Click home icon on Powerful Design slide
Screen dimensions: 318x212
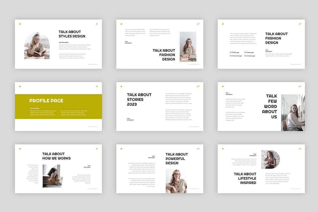[121, 149]
